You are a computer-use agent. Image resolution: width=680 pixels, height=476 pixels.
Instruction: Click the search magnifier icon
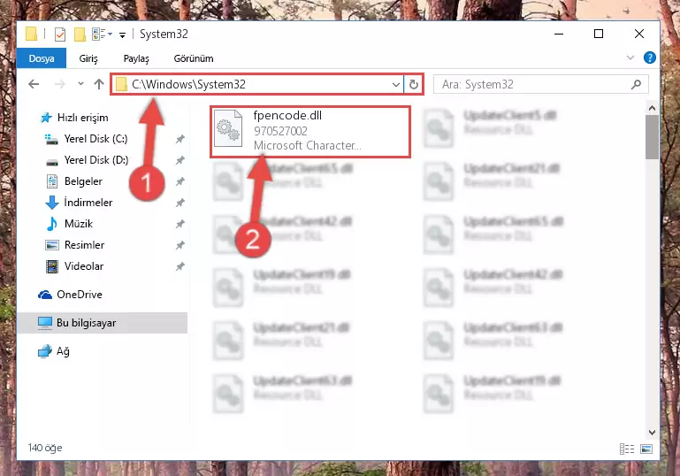coord(636,84)
